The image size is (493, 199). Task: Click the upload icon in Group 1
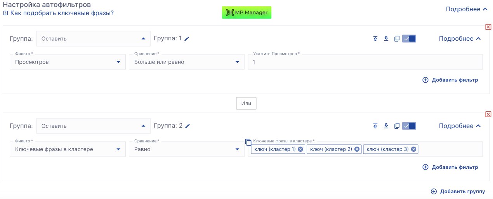coord(375,39)
